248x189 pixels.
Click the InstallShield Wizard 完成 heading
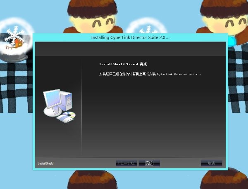pos(123,64)
